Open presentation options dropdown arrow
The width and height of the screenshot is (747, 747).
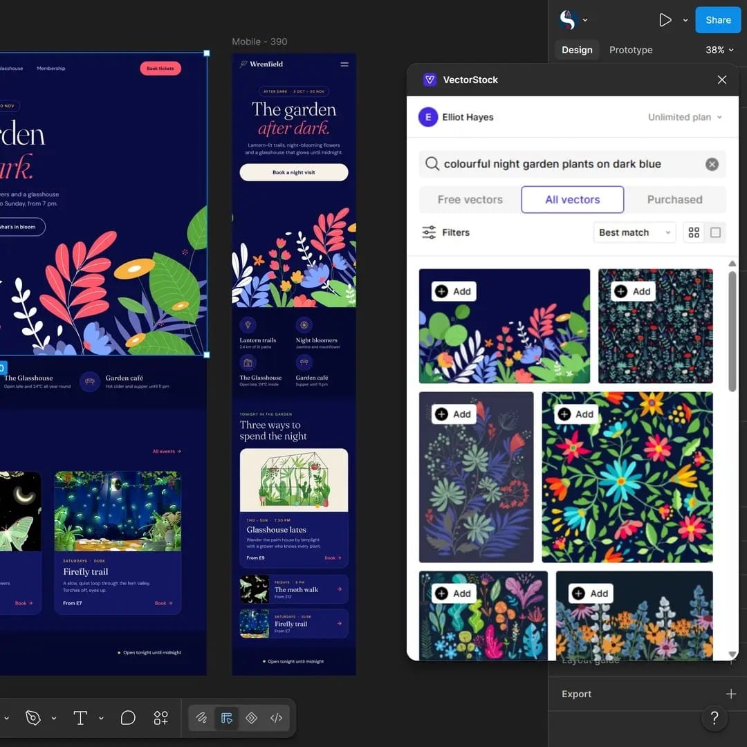pos(685,20)
